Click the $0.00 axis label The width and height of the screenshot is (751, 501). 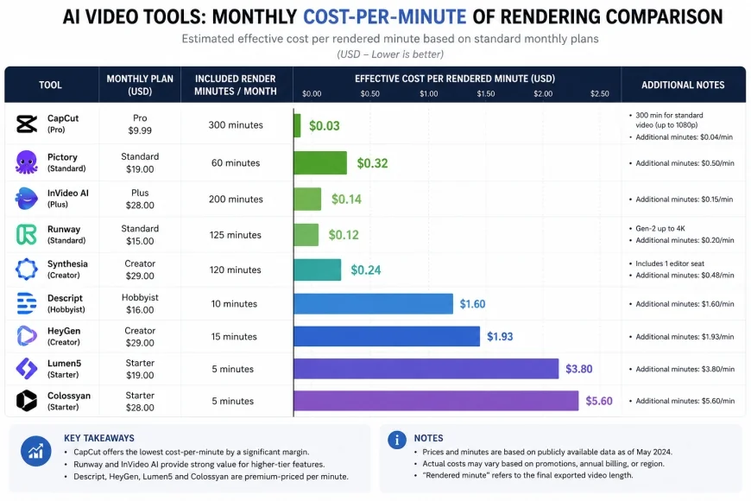coord(312,93)
